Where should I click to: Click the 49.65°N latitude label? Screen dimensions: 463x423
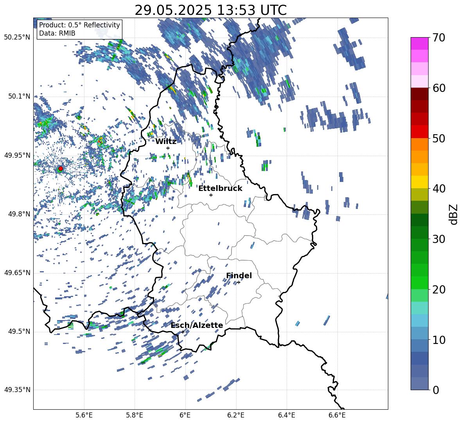coord(17,273)
